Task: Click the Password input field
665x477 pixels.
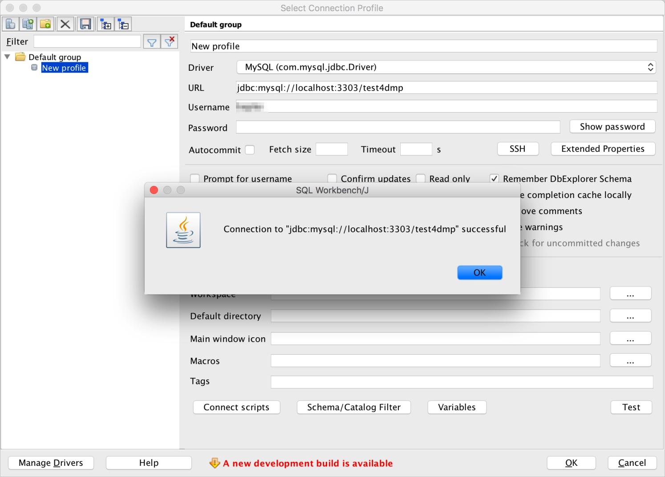Action: (x=398, y=127)
